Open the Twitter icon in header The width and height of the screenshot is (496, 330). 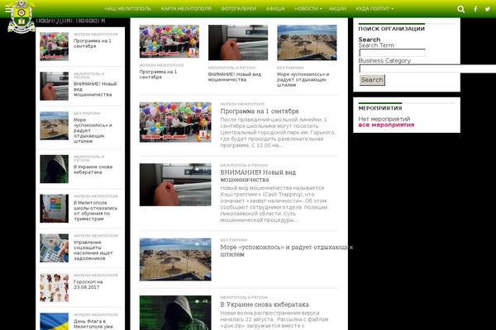point(488,9)
